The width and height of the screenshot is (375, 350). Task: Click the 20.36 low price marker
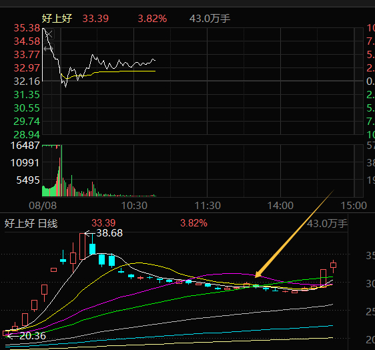pos(33,336)
